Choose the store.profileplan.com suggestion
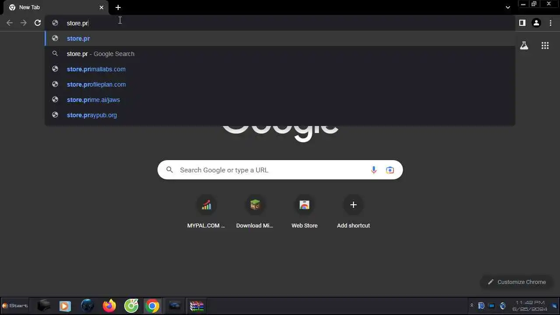This screenshot has height=315, width=560. [280, 84]
